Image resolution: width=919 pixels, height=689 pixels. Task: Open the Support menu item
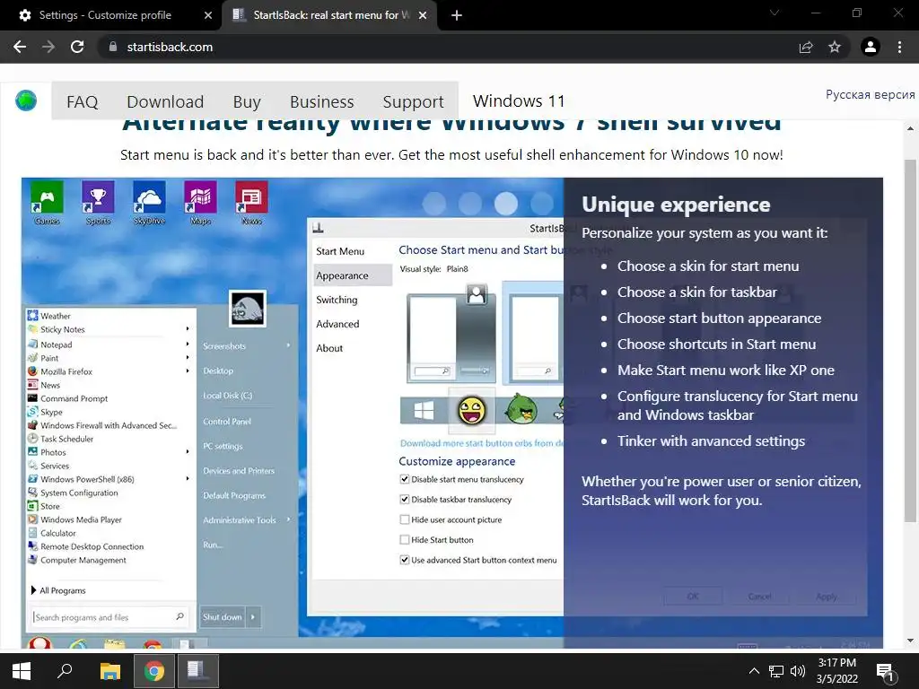pyautogui.click(x=413, y=101)
